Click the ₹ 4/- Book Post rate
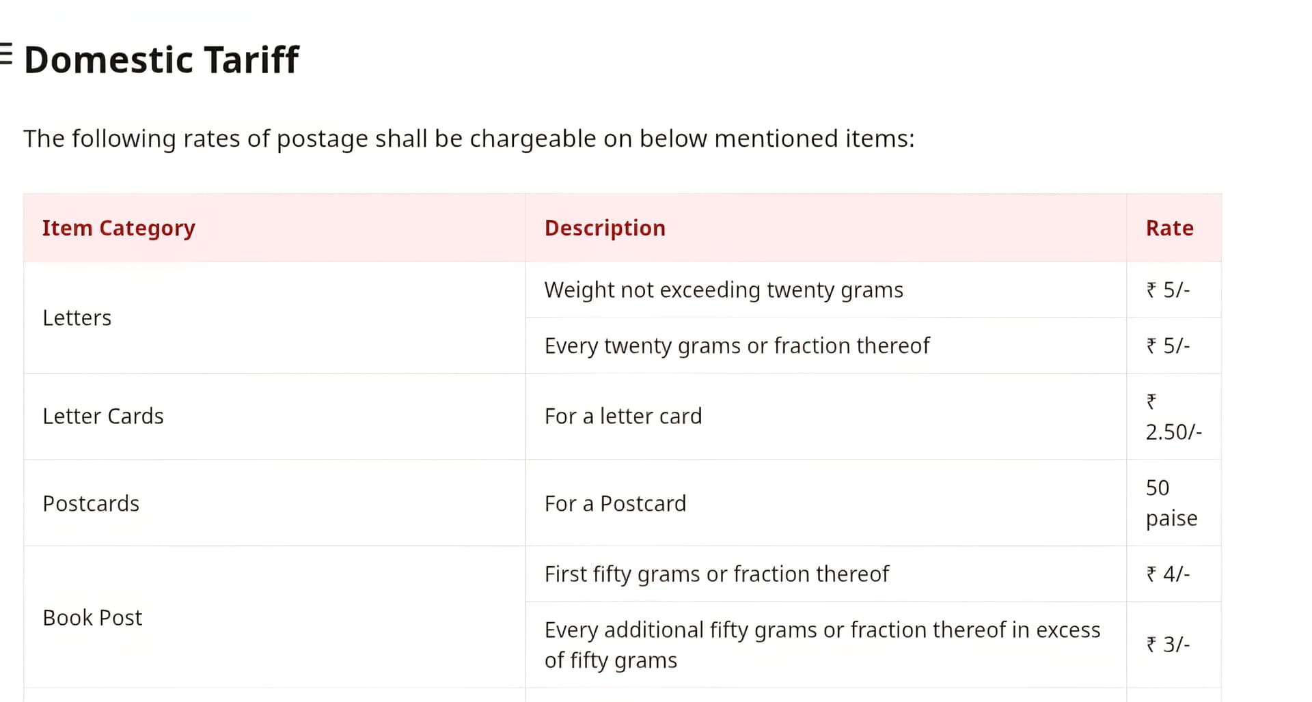This screenshot has width=1312, height=702. coord(1168,574)
